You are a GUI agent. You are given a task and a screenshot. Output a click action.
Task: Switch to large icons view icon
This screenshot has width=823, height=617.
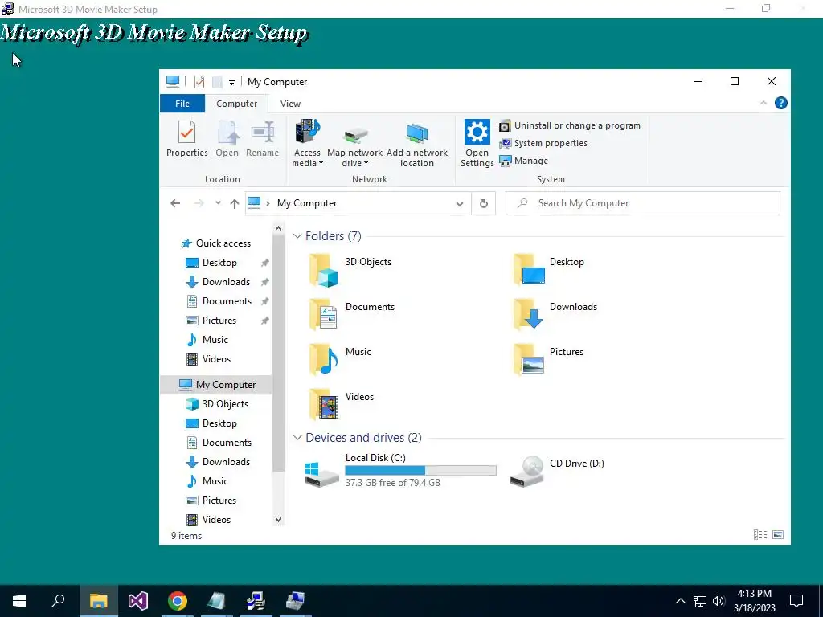point(778,534)
